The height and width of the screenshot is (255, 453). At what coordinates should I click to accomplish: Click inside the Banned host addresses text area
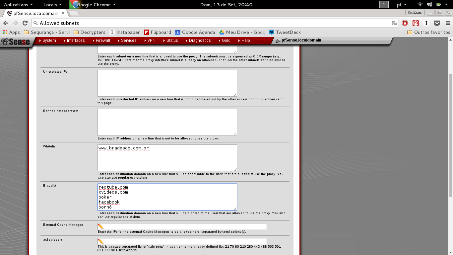[x=167, y=122]
